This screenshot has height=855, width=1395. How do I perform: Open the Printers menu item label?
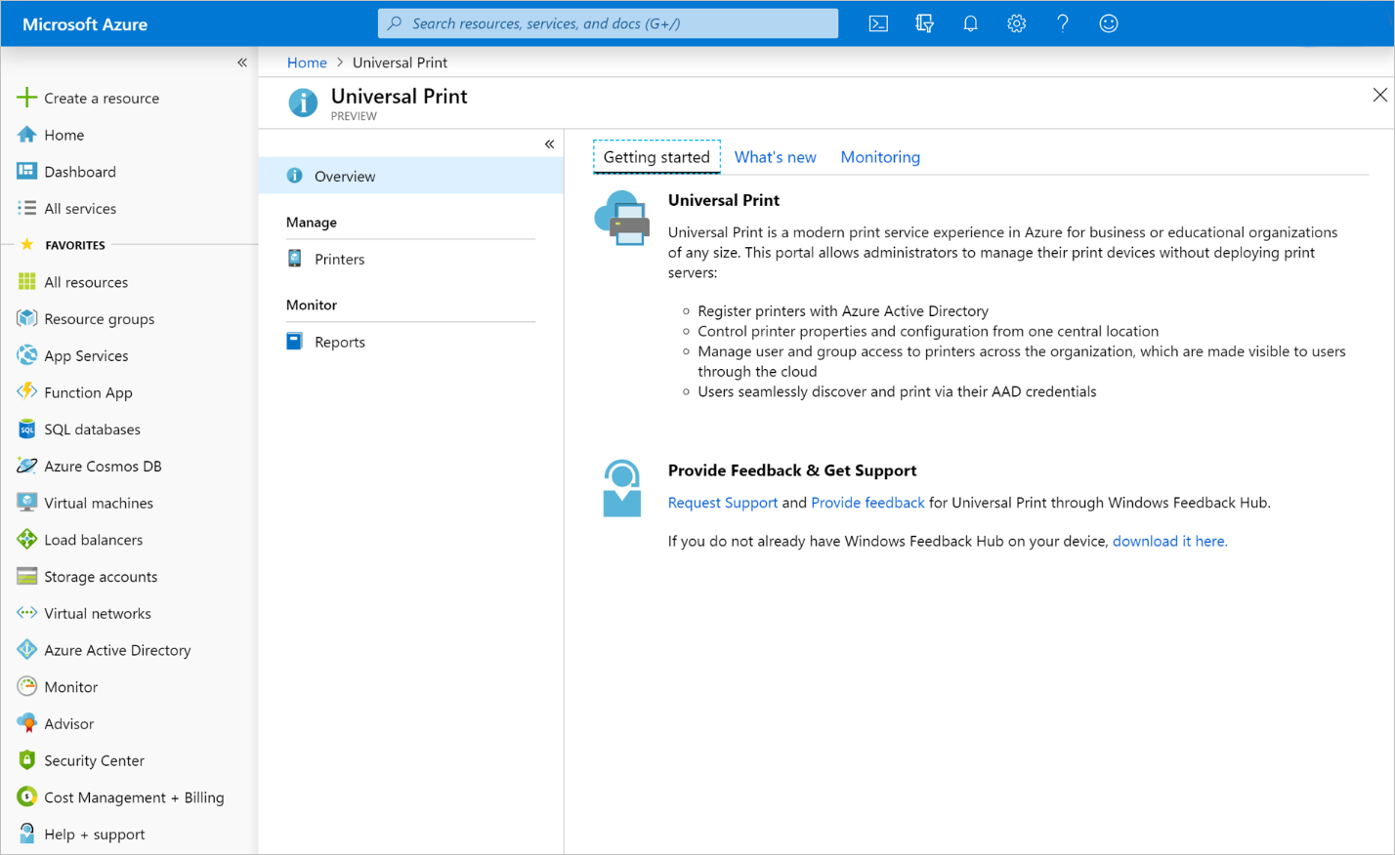[339, 259]
